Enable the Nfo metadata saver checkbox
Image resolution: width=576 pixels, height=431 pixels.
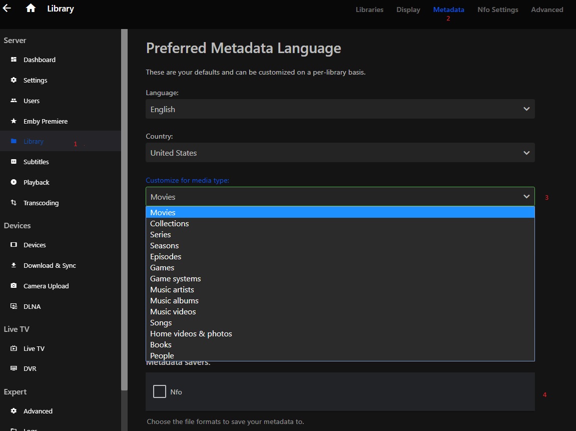pos(160,391)
